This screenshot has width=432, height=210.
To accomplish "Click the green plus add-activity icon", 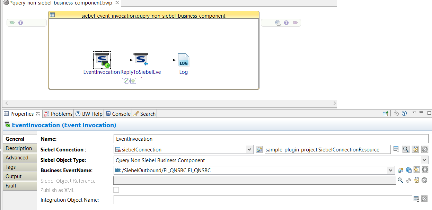I will (133, 81).
